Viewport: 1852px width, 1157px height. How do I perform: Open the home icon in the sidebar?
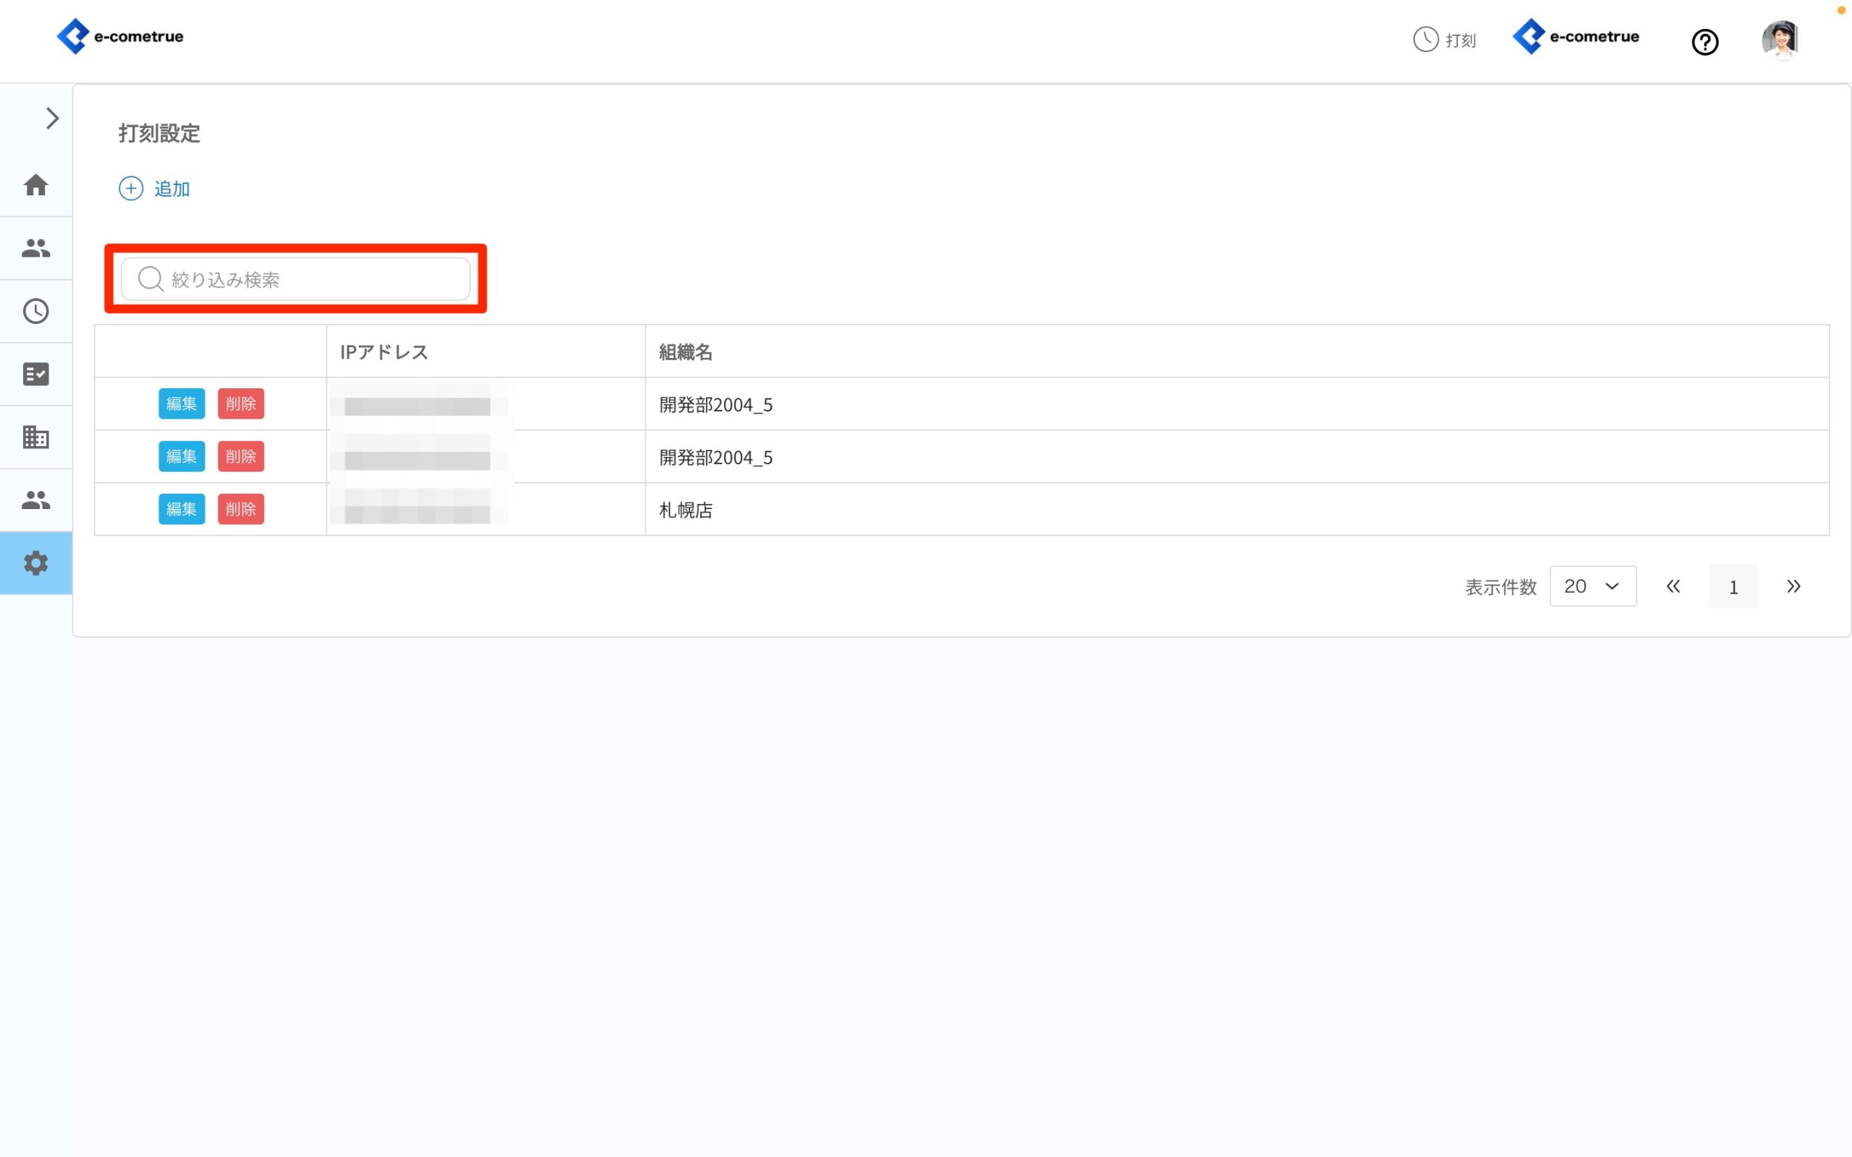pyautogui.click(x=36, y=185)
